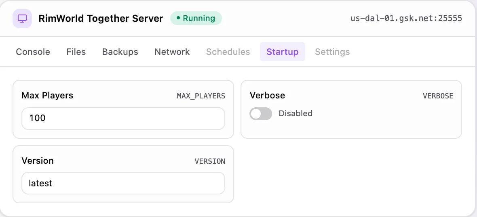Select the Schedules tab
This screenshot has height=217, width=477.
(x=228, y=52)
